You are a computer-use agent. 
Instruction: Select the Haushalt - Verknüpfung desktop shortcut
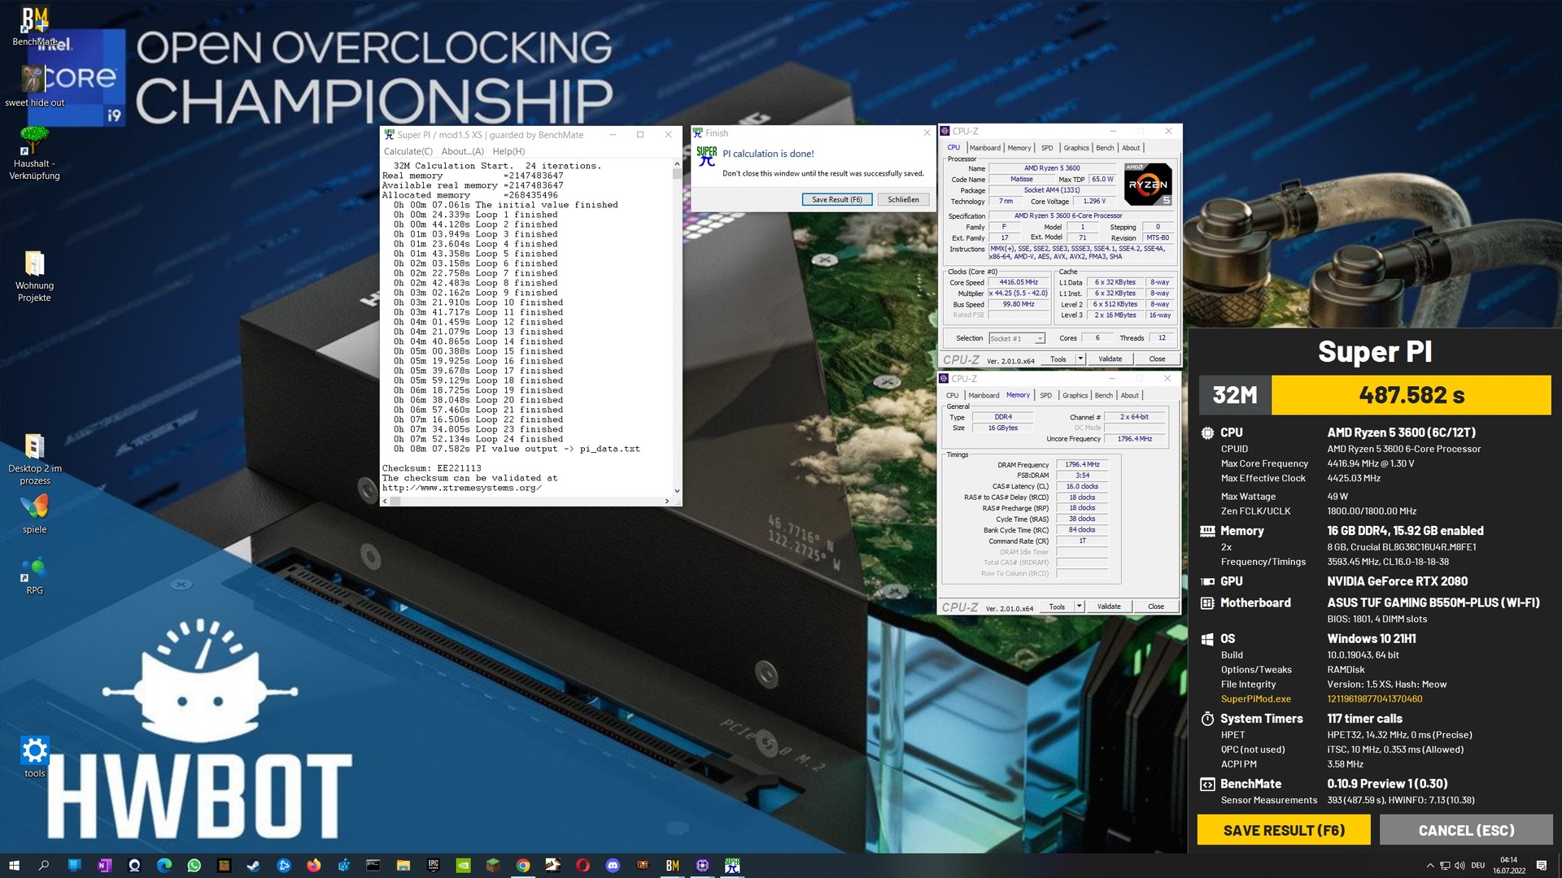tap(34, 153)
